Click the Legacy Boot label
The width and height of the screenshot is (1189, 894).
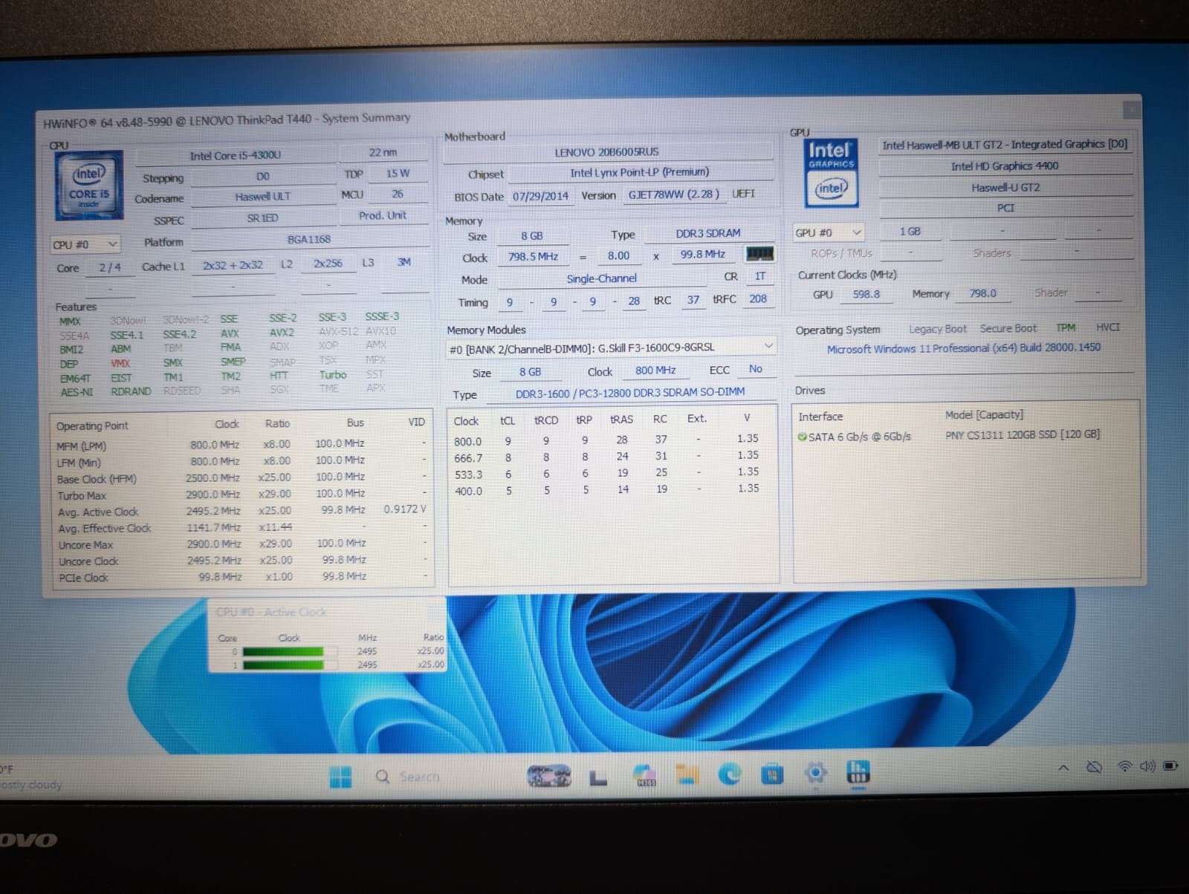(x=938, y=329)
